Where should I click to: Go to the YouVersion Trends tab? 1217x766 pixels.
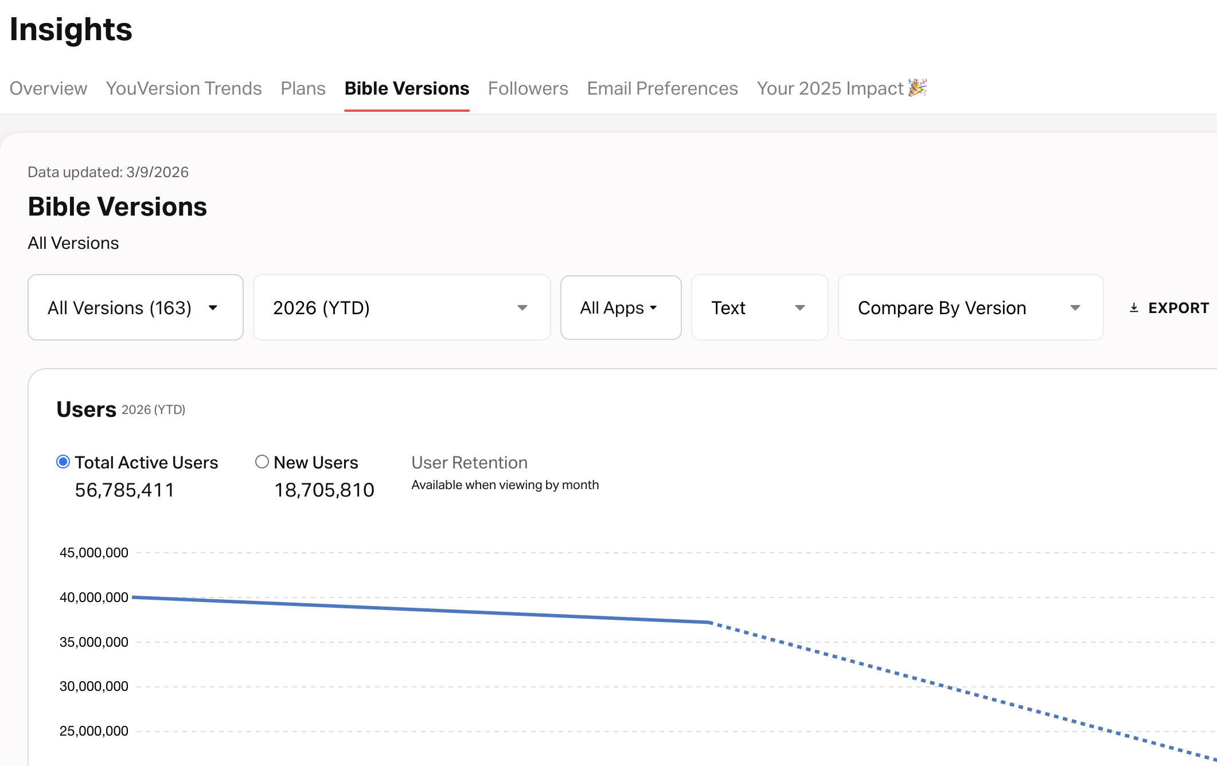click(184, 88)
